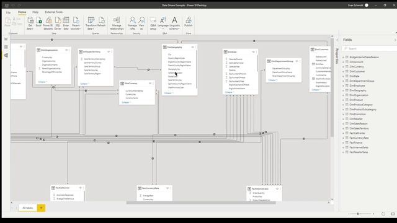
Task: Select the Home ribbon tab
Action: pyautogui.click(x=22, y=12)
